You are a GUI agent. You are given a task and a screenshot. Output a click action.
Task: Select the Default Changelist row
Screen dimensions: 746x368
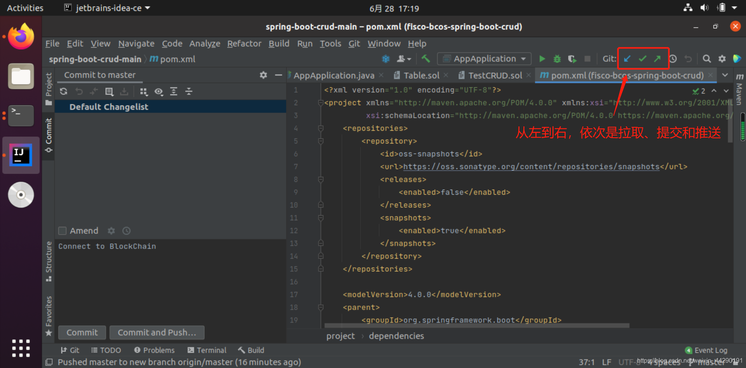[x=170, y=107]
